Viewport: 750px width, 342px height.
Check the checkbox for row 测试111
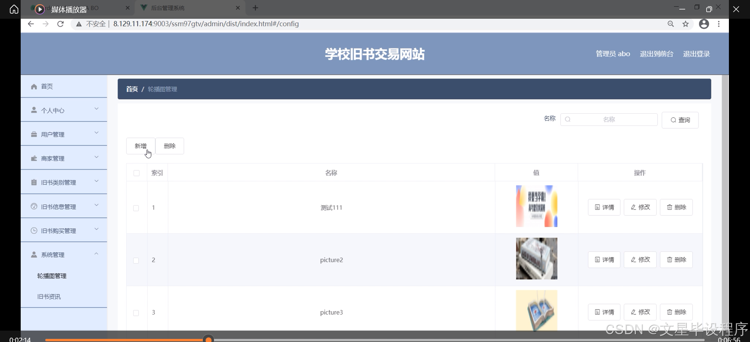coord(136,208)
